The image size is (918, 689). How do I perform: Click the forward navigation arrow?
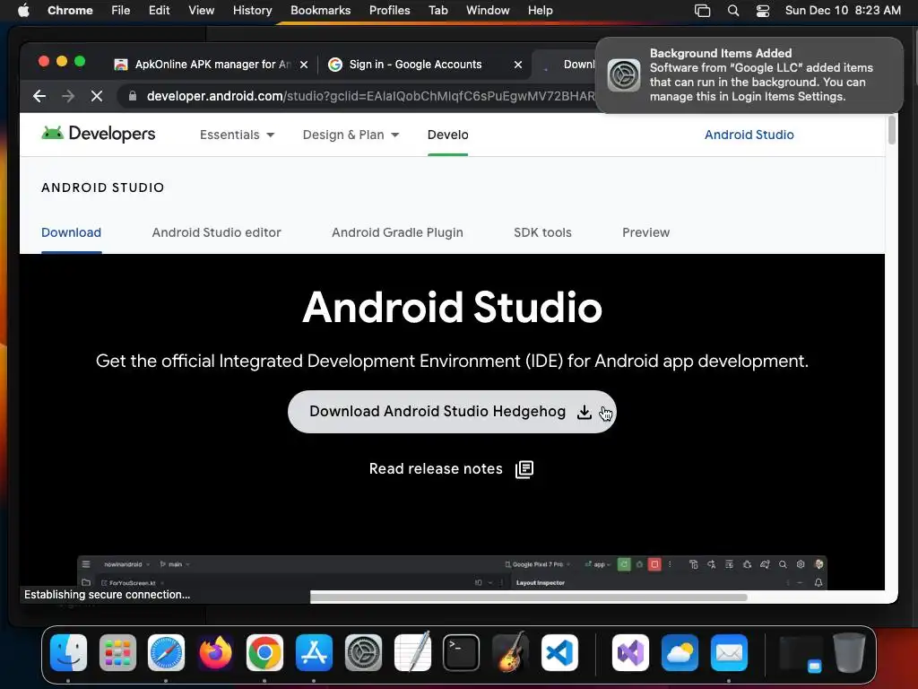[x=68, y=96]
